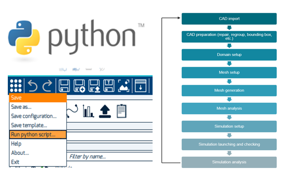Open the main grid menu icon

click(16, 85)
